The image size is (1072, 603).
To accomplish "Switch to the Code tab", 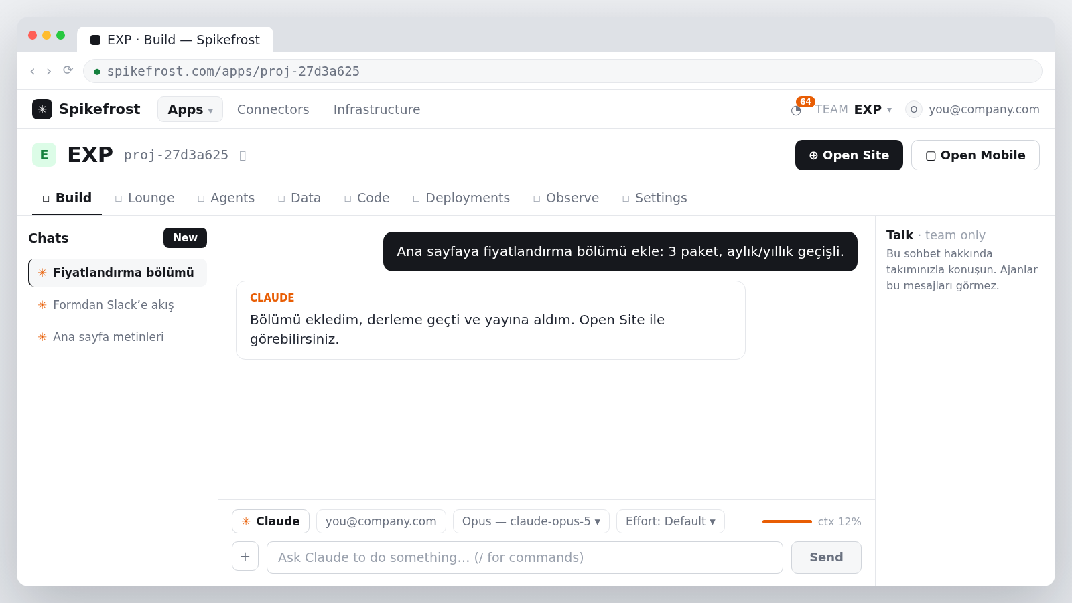I will pos(367,198).
